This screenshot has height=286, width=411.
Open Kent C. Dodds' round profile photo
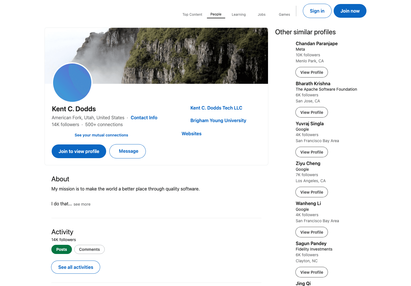click(72, 83)
